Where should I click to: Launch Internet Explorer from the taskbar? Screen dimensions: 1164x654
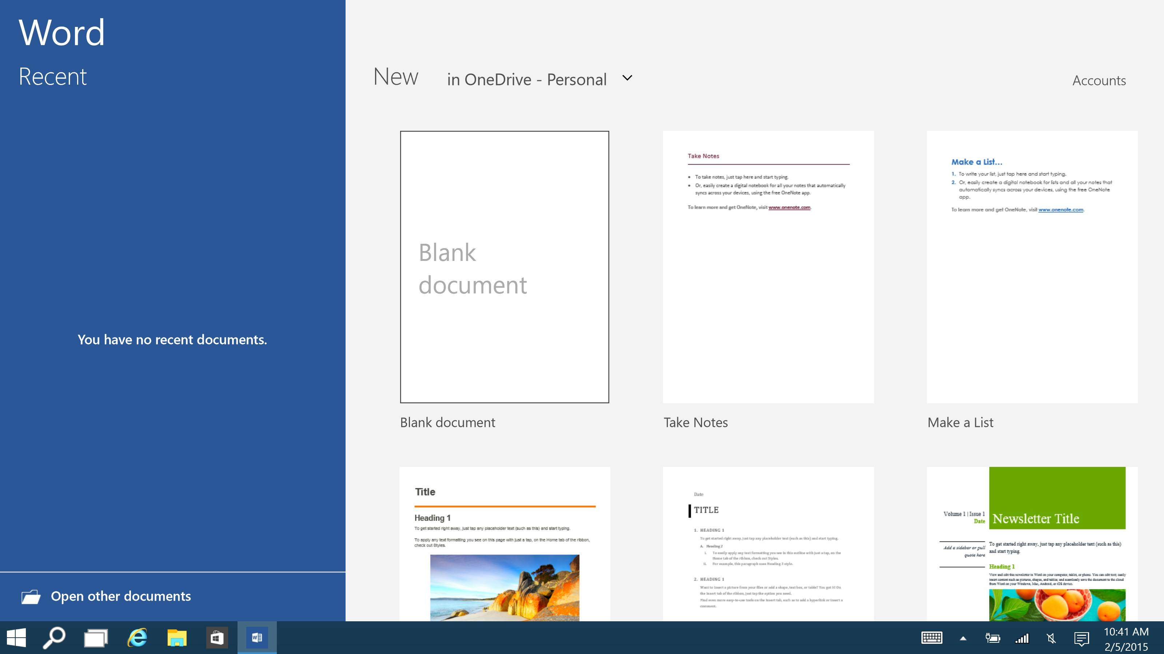click(137, 638)
